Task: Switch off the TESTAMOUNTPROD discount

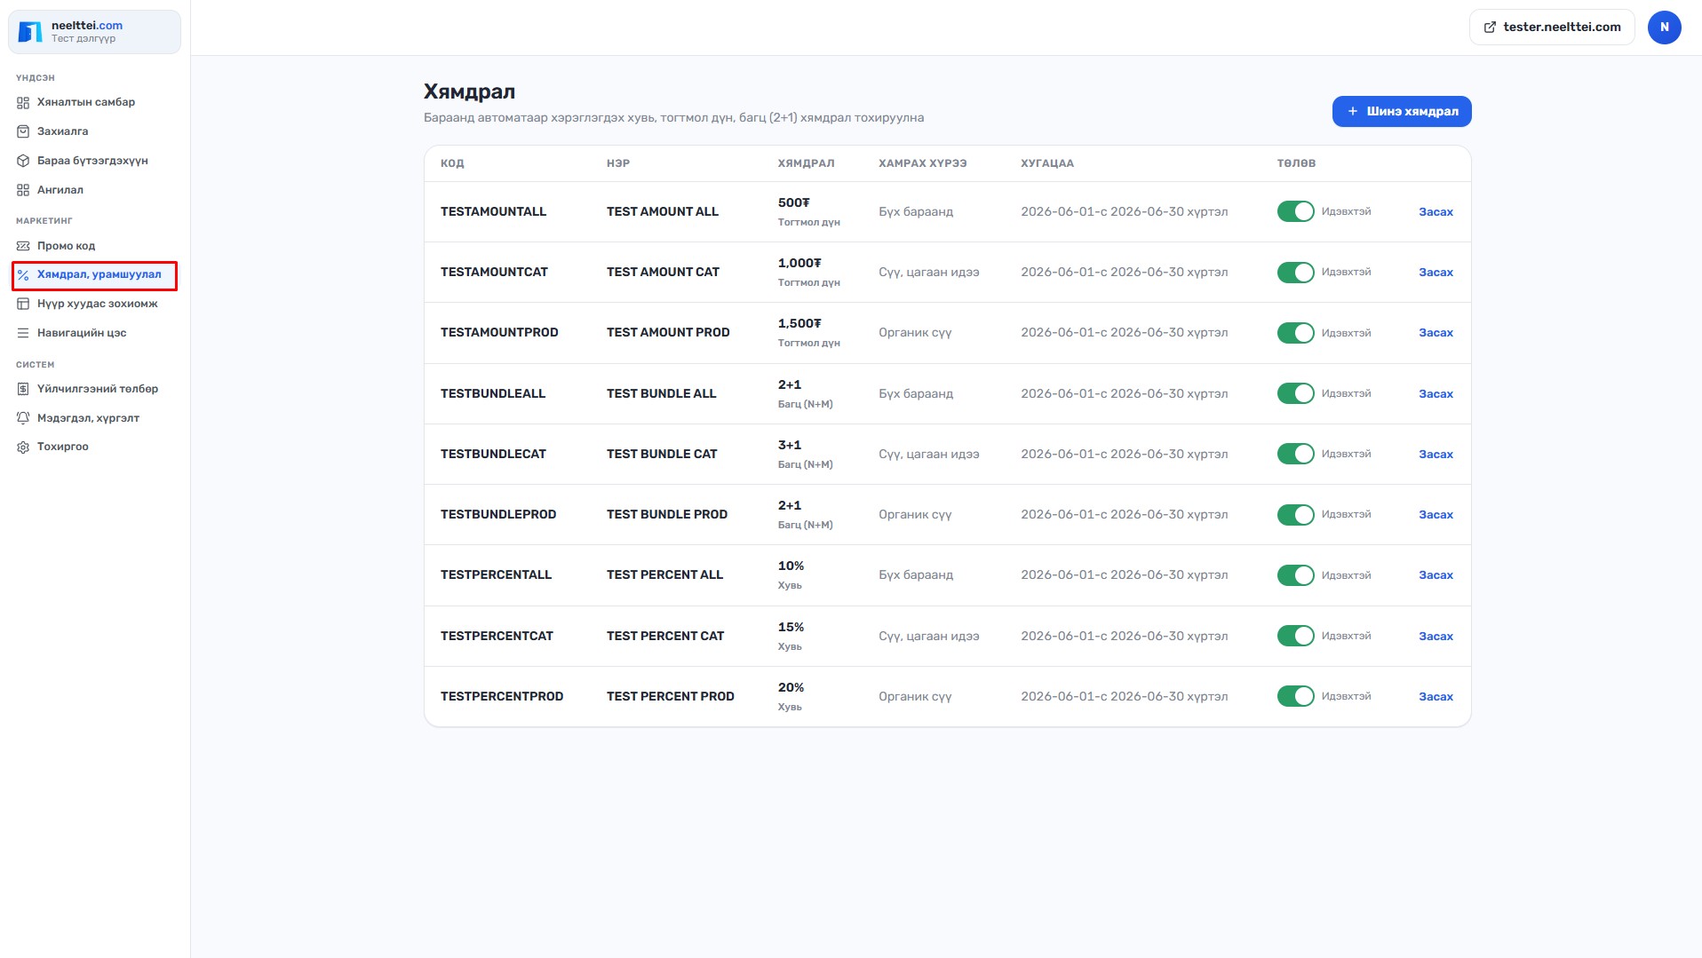Action: [1295, 333]
